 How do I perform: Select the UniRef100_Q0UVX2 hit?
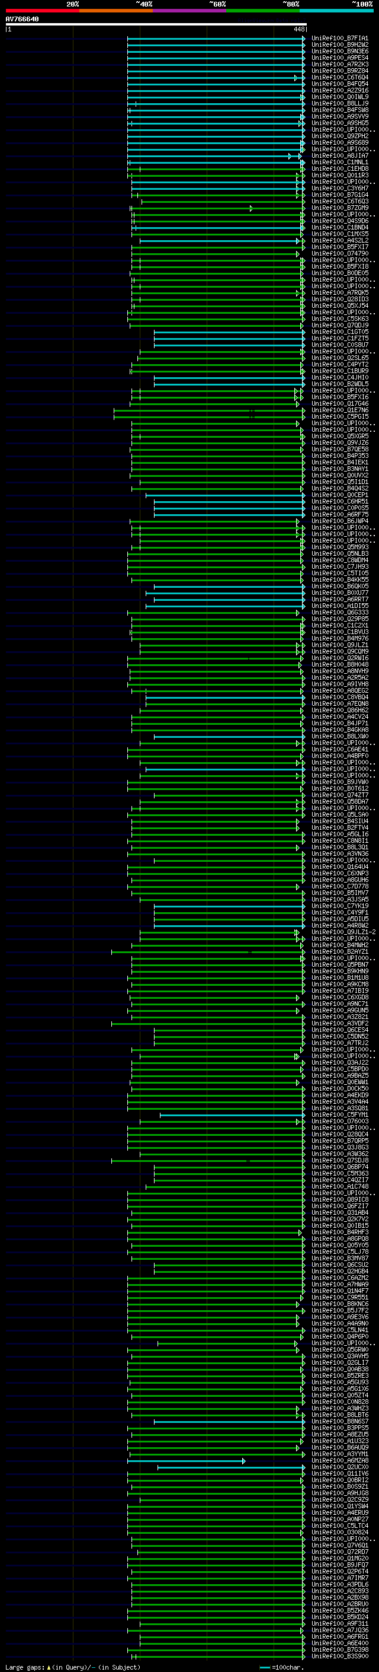(339, 476)
